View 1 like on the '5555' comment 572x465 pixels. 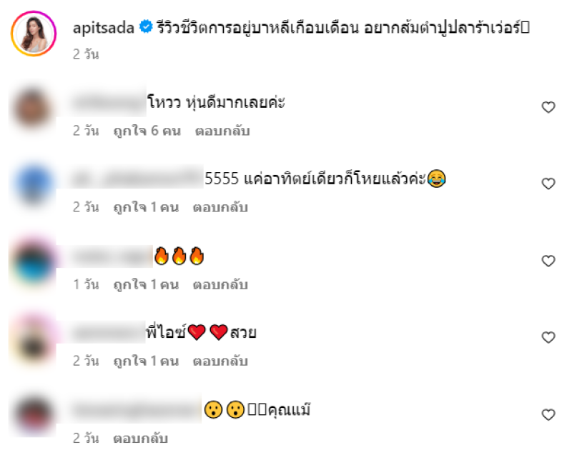pyautogui.click(x=146, y=207)
